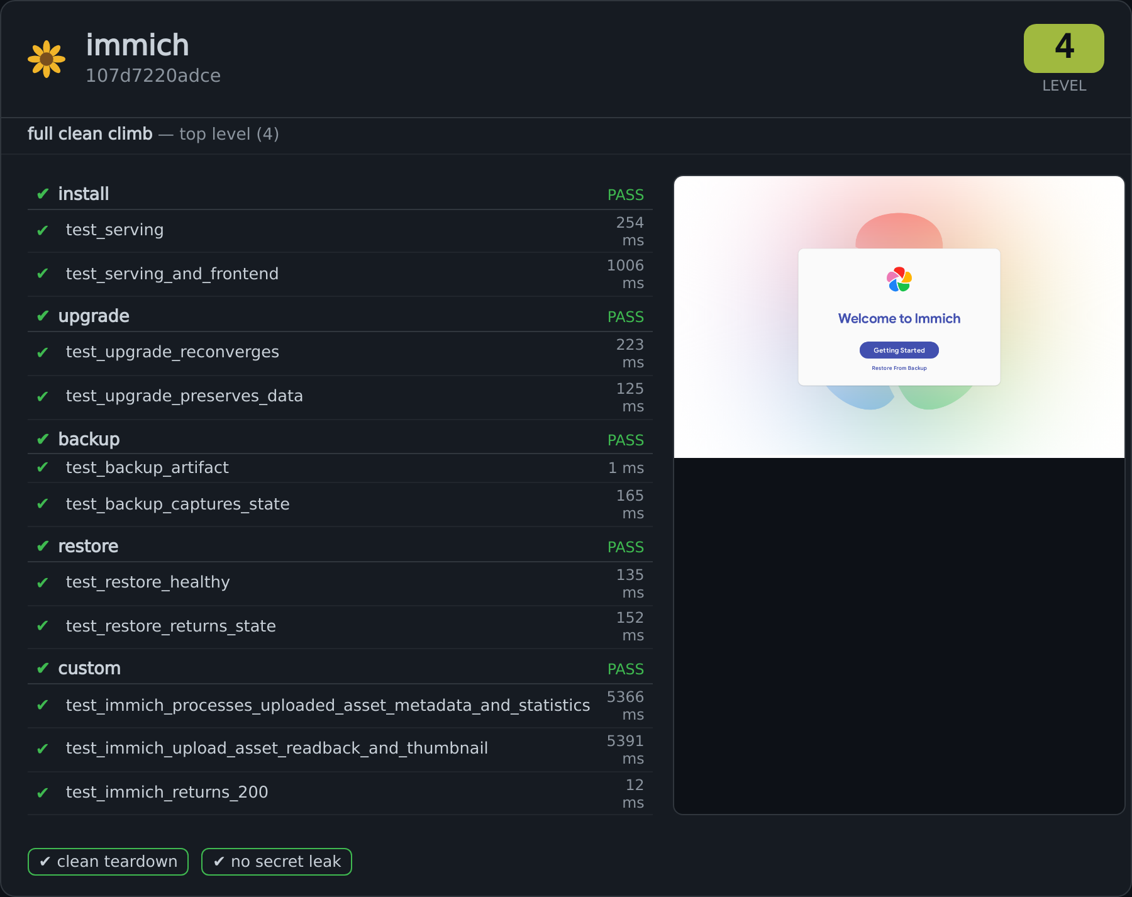This screenshot has height=897, width=1132.
Task: Click the PASS status for install
Action: [625, 195]
